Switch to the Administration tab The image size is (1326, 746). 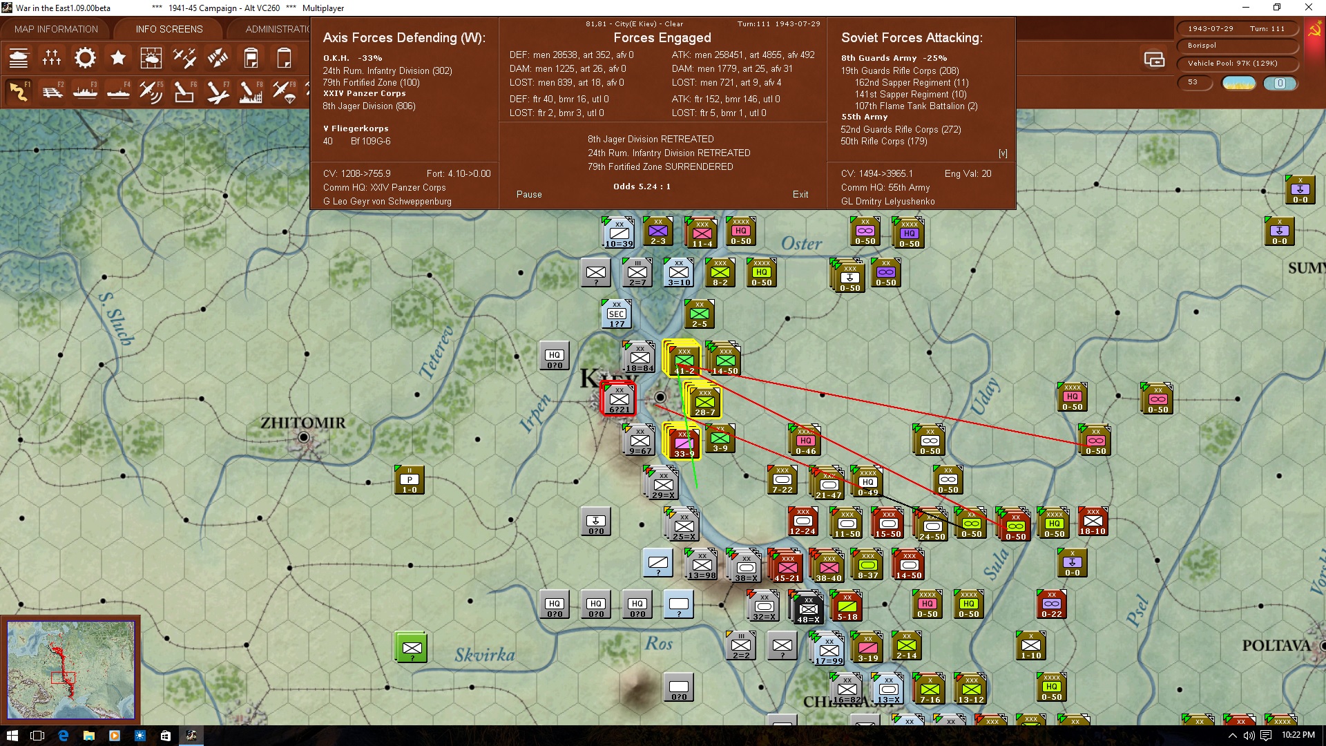(x=276, y=29)
